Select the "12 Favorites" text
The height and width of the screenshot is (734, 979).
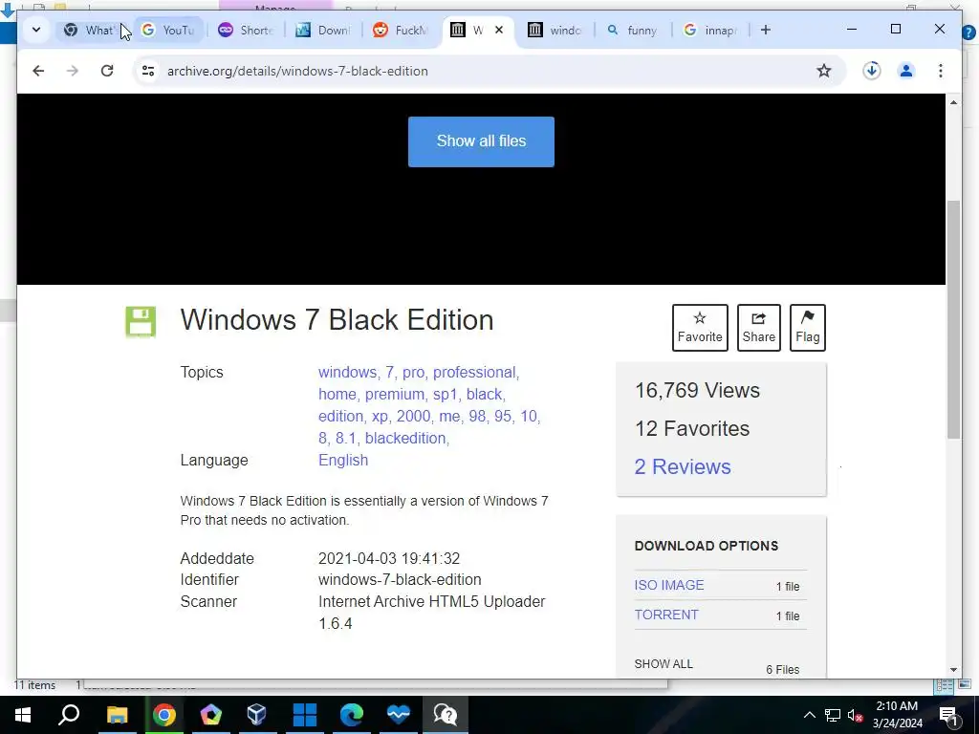[x=692, y=428]
